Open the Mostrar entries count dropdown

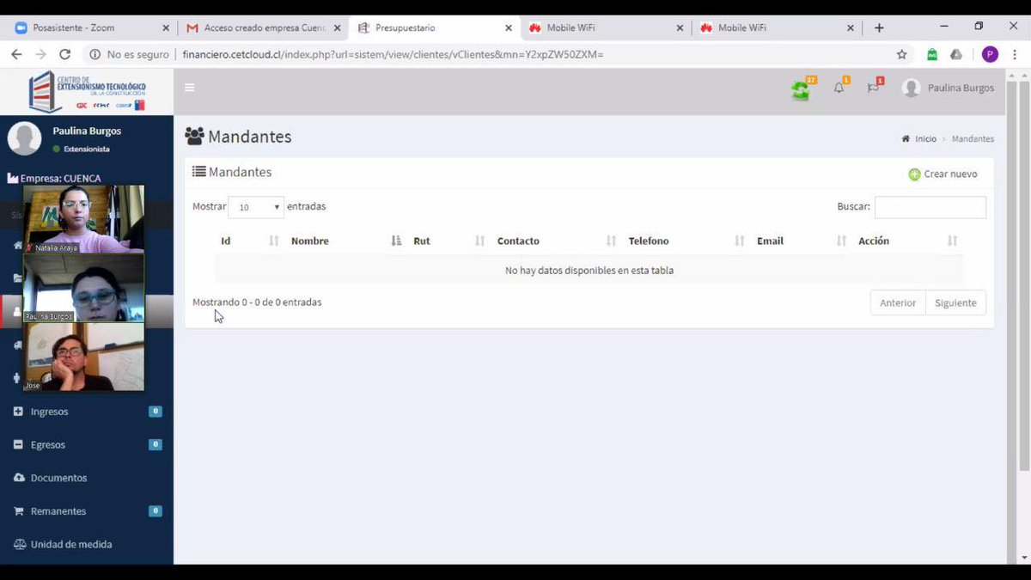pos(256,207)
